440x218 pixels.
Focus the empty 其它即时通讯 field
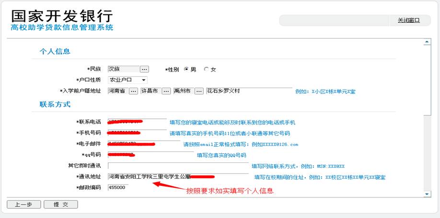[178, 166]
